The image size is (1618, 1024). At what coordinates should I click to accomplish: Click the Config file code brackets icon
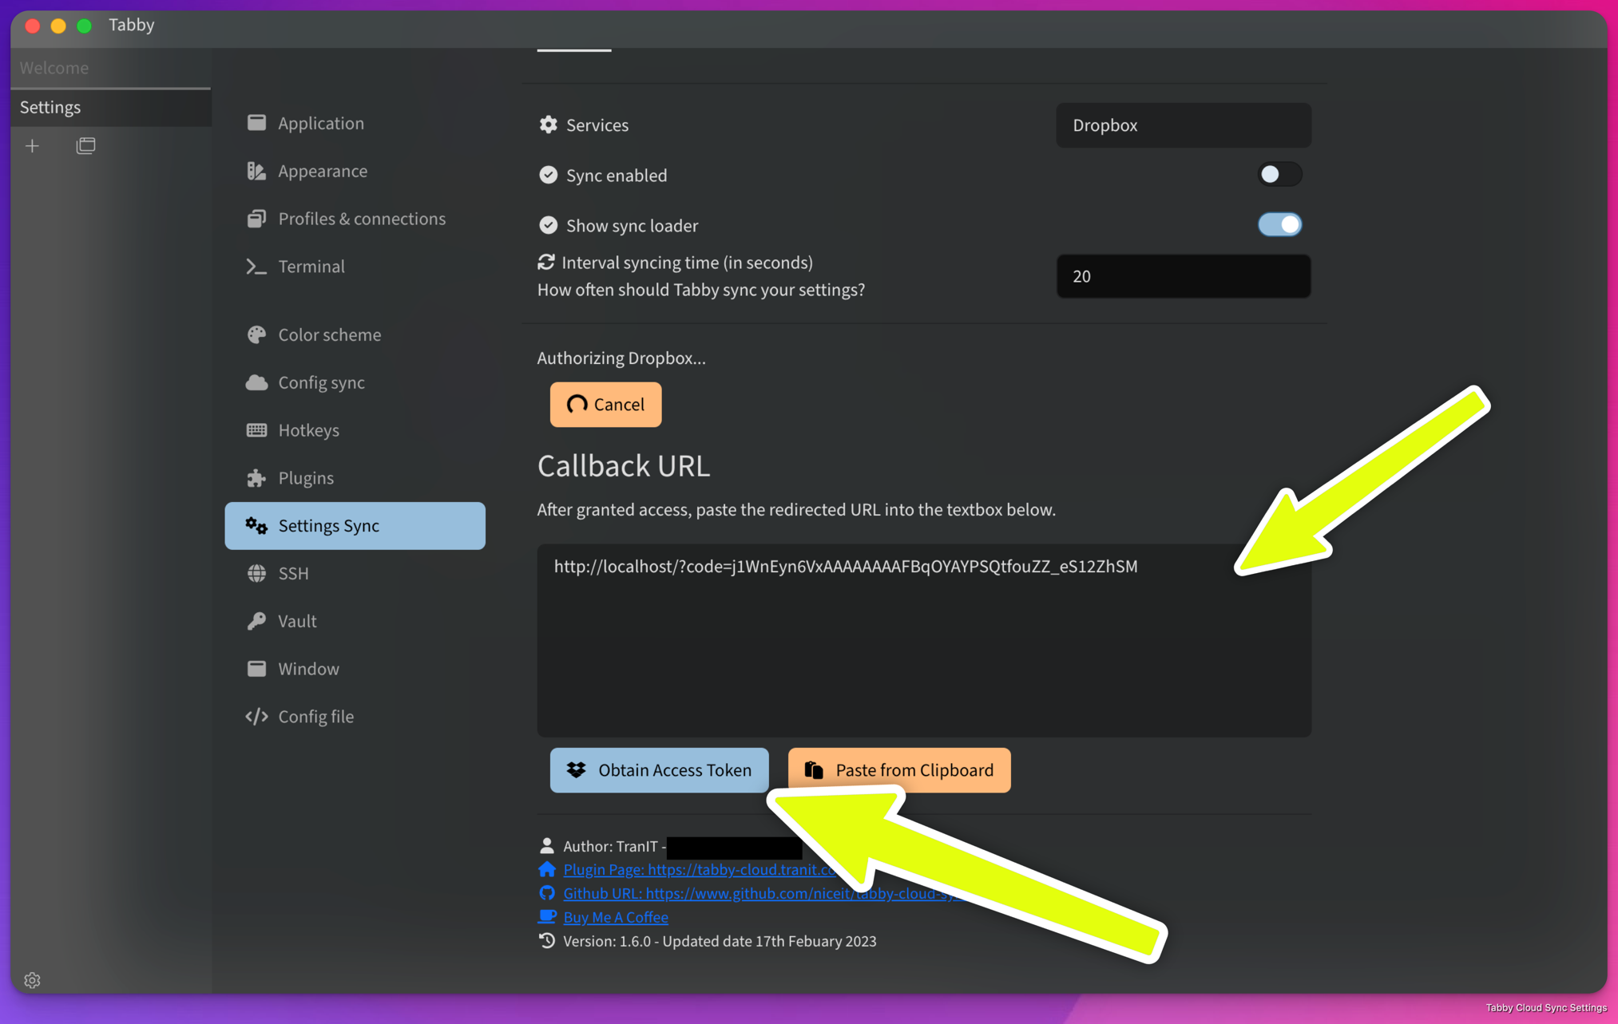point(256,717)
